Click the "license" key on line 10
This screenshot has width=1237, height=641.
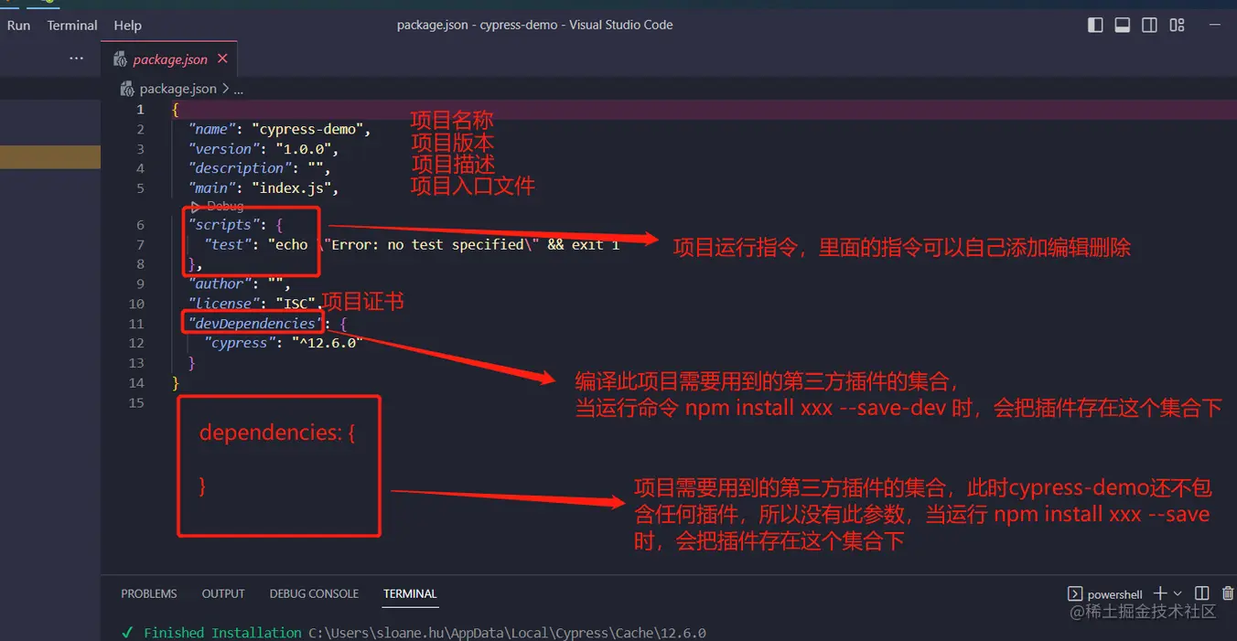pos(224,304)
